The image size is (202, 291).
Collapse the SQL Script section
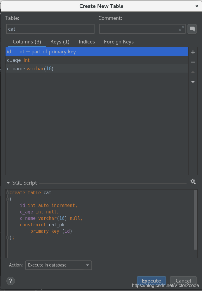pyautogui.click(x=8, y=183)
